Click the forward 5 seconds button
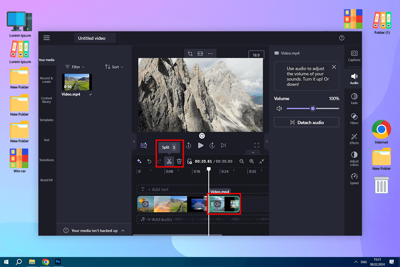 [212, 145]
